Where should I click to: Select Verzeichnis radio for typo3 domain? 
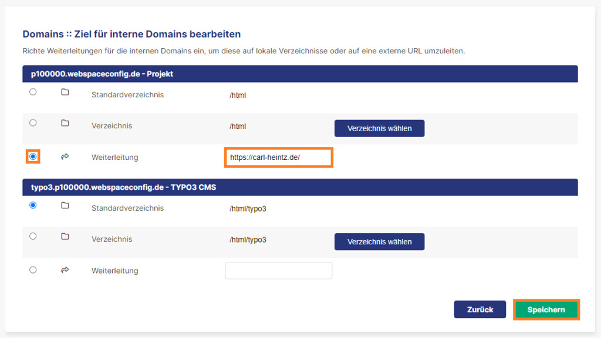[33, 236]
